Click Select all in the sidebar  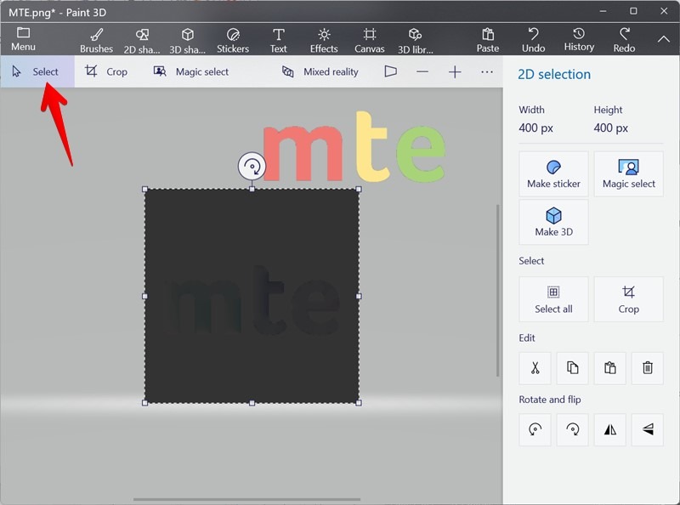tap(553, 298)
